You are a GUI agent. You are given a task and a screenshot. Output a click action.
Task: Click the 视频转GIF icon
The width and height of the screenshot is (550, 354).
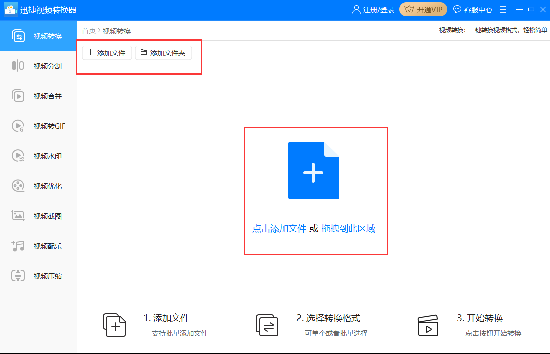(18, 126)
